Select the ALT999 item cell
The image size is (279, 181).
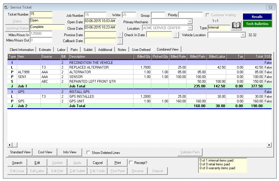(29, 72)
